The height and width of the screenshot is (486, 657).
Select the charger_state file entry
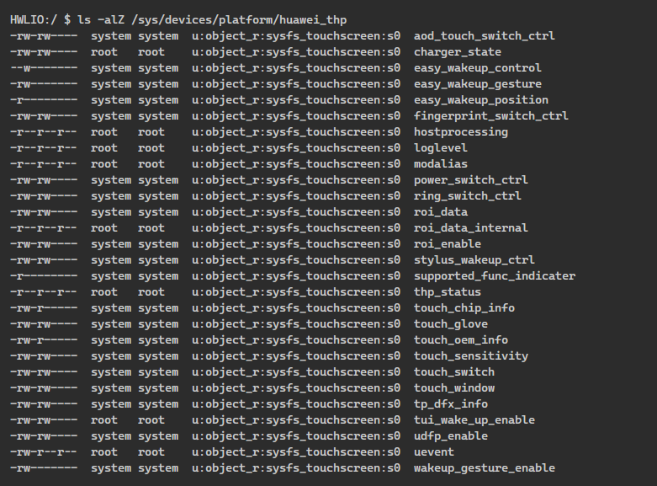(457, 52)
